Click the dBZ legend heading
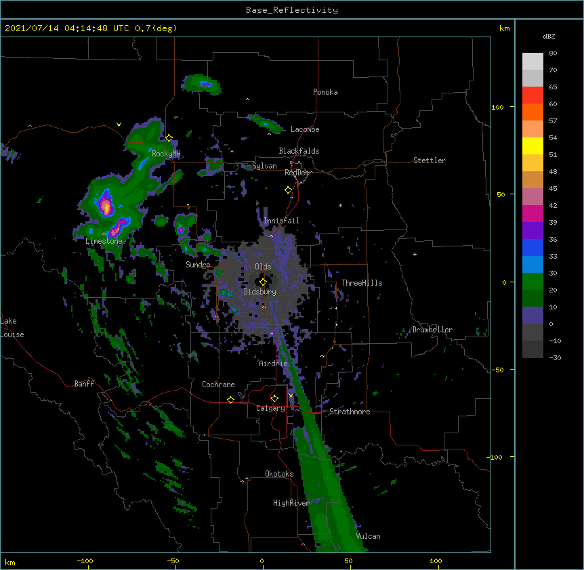Screen dimensions: 584x570 click(x=549, y=37)
